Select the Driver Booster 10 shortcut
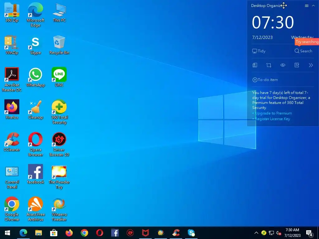 (59, 144)
